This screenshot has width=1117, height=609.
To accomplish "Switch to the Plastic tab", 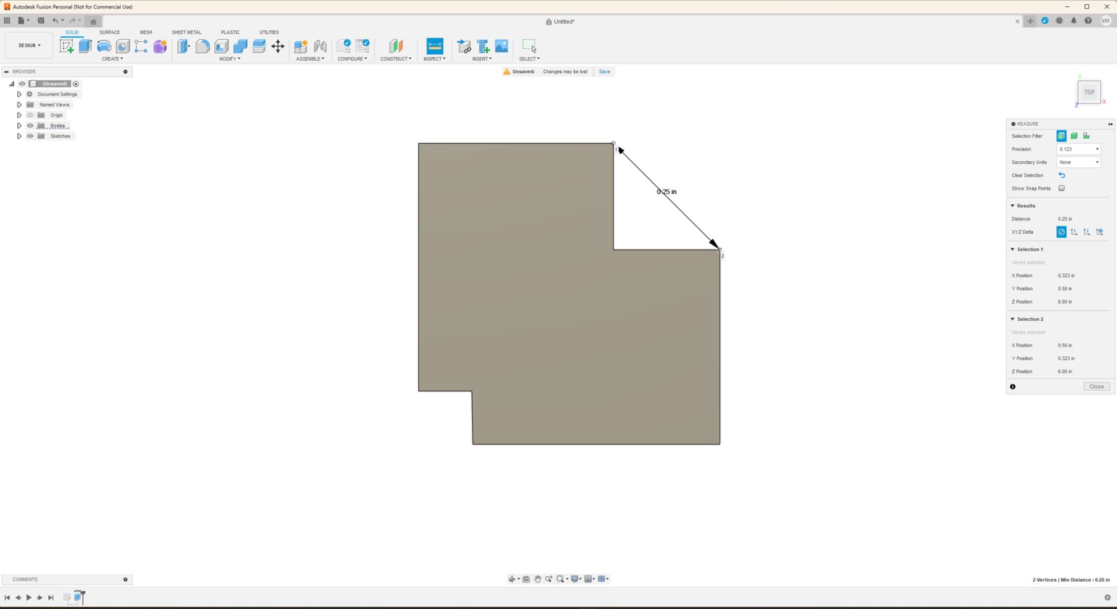I will [230, 32].
